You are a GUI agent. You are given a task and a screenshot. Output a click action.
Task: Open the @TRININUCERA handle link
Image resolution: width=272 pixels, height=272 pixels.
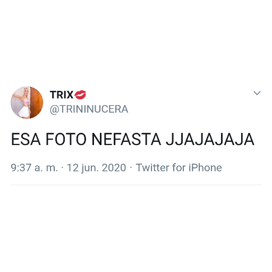(x=89, y=109)
